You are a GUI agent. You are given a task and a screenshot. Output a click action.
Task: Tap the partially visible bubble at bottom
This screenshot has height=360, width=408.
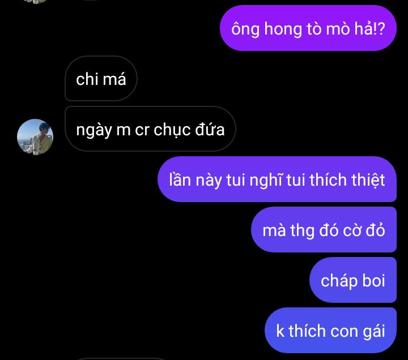tap(120, 359)
